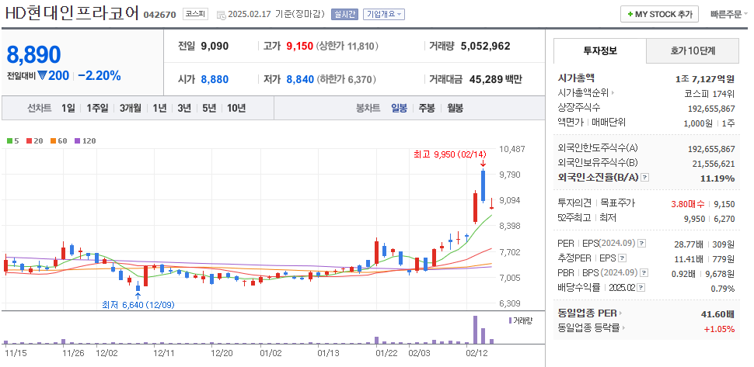The width and height of the screenshot is (754, 367).
Task: Select the 3년 line chart period
Action: pos(184,108)
